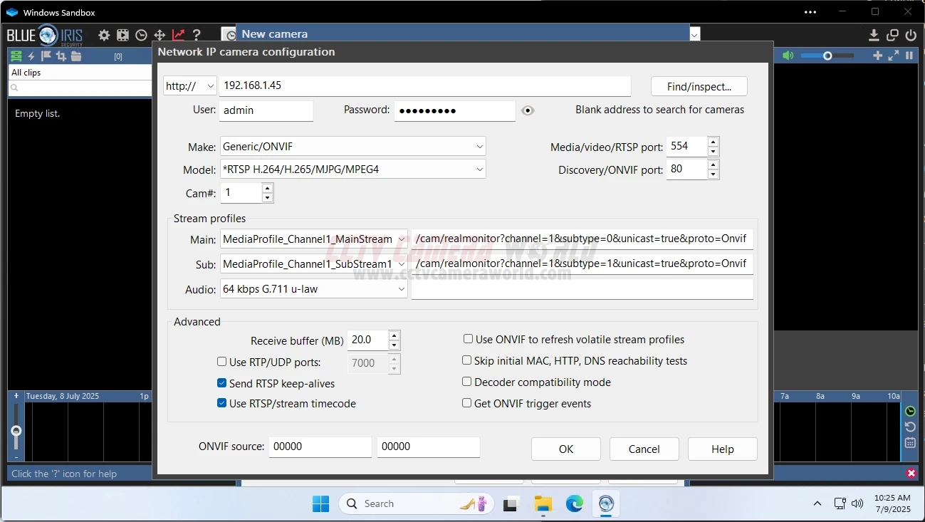Open the status graph icon
Screen dimensions: 925x522
(x=178, y=35)
